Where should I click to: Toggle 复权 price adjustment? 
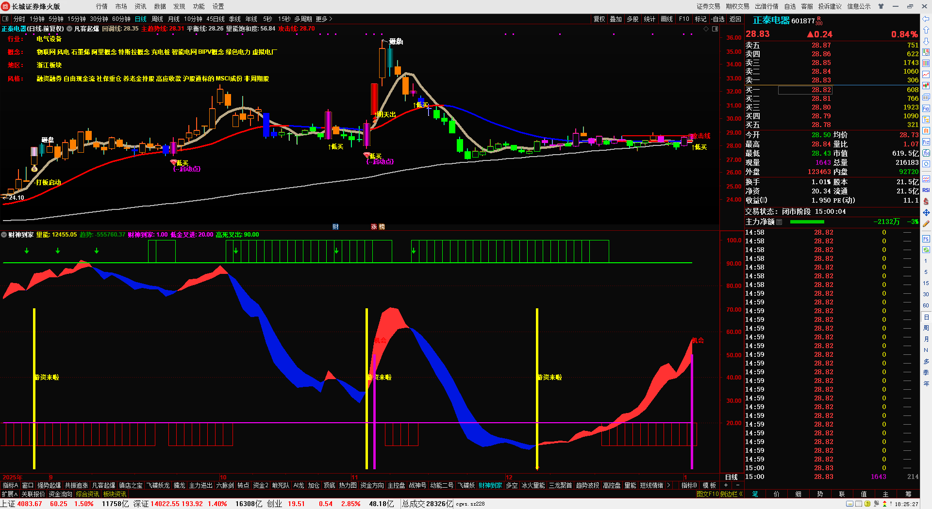(x=599, y=19)
